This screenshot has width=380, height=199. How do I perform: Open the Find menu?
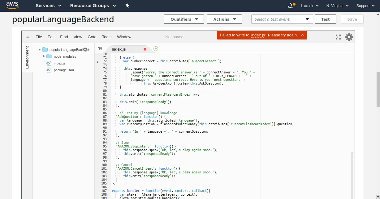[x=64, y=37]
